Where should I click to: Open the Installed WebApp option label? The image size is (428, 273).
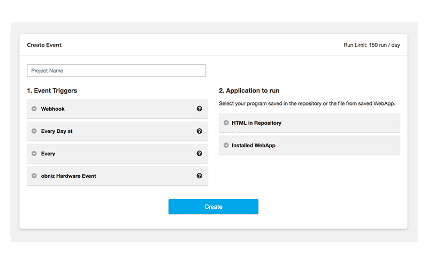254,146
